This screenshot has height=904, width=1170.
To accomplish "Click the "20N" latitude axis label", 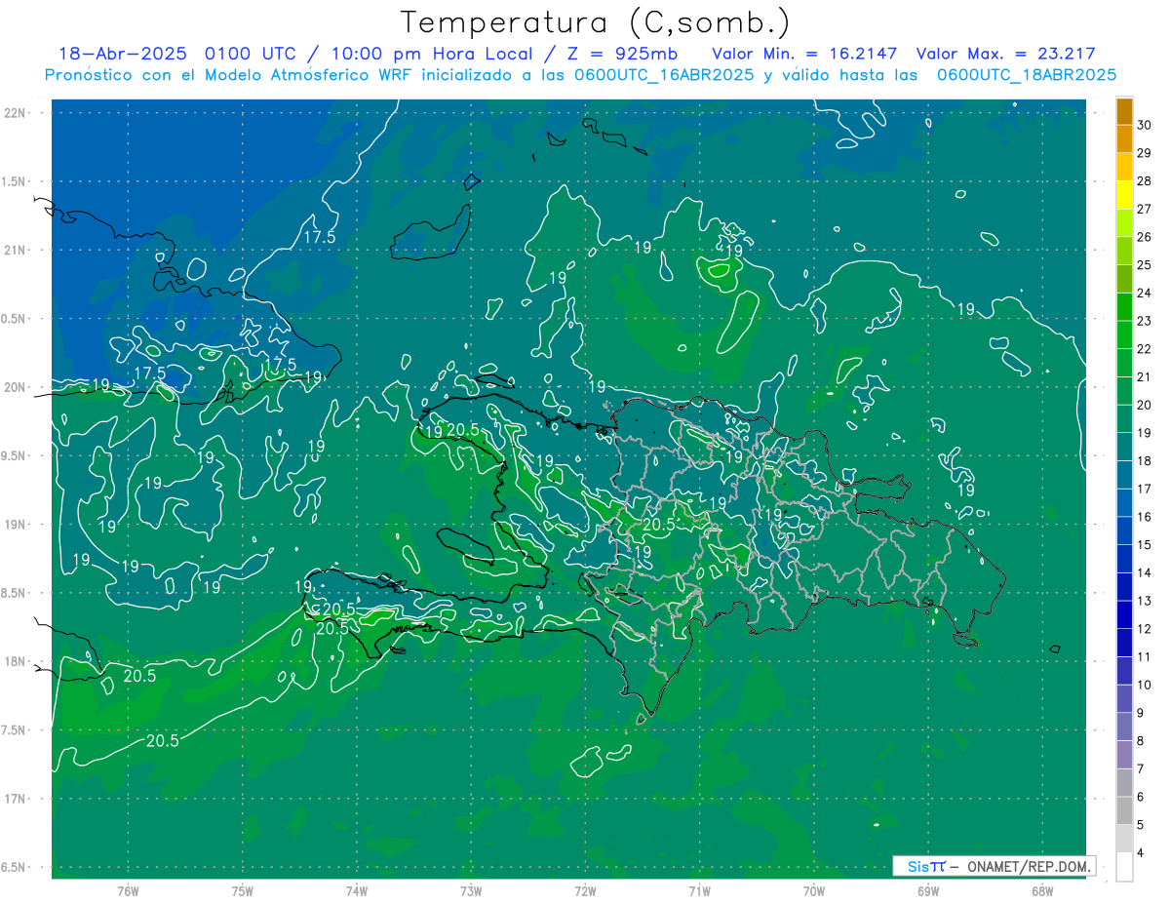I will pyautogui.click(x=16, y=387).
